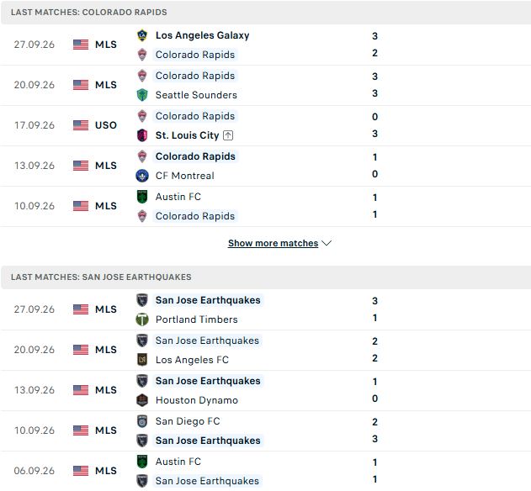Click Colorado Rapids crest in 20.09.26 Seattle match
Image resolution: width=531 pixels, height=491 pixels.
[x=142, y=76]
